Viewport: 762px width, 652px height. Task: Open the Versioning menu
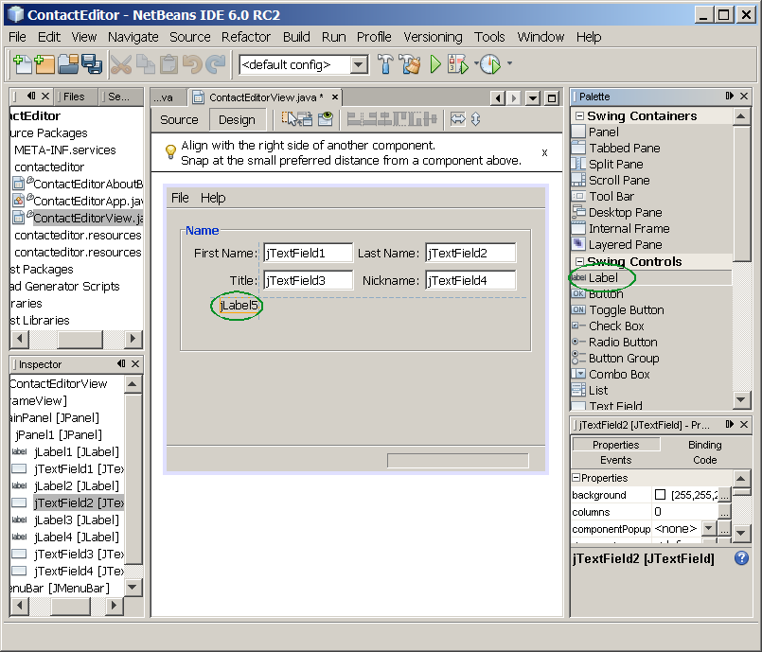pyautogui.click(x=433, y=37)
